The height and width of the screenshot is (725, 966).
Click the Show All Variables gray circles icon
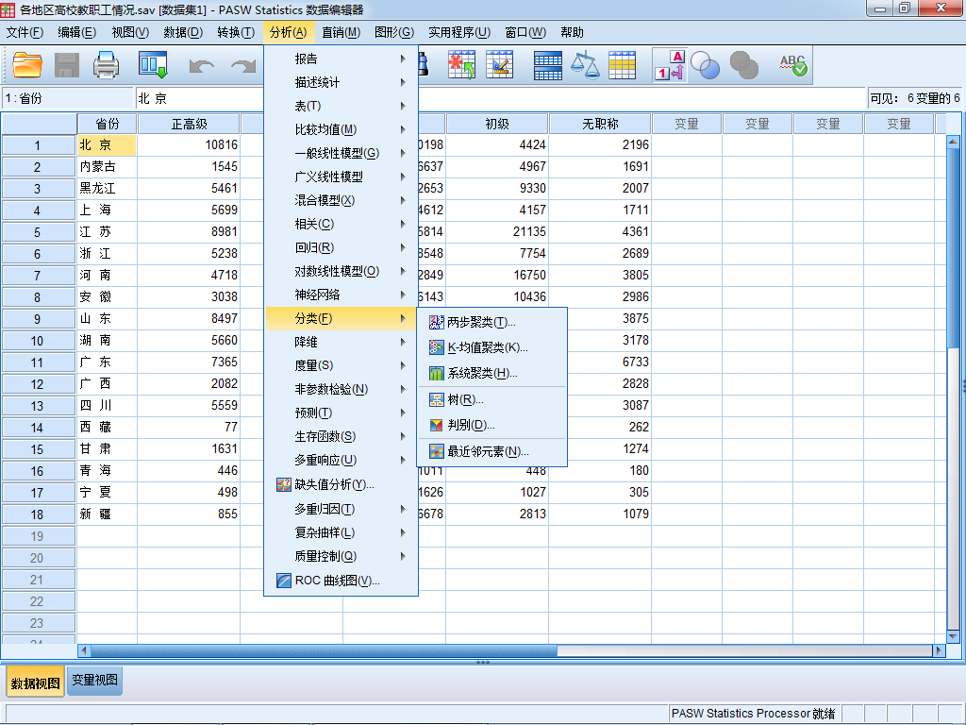pos(743,65)
